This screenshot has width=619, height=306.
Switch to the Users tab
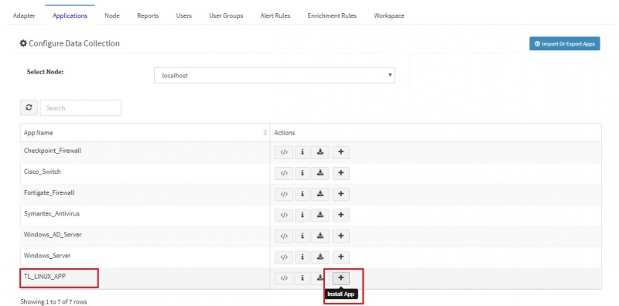tap(184, 15)
